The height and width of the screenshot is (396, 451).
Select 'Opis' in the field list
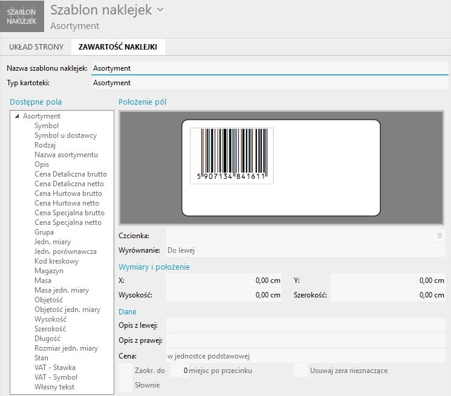(x=42, y=164)
